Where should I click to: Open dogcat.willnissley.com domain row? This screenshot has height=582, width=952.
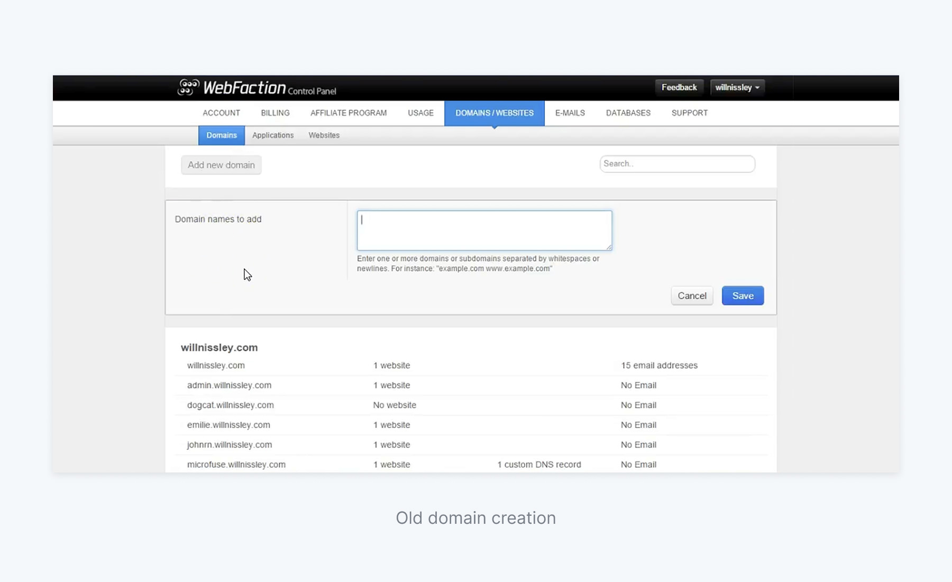coord(471,405)
